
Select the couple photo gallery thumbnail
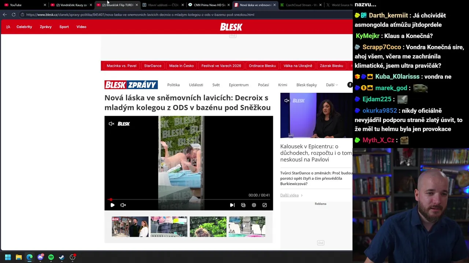[x=130, y=227]
